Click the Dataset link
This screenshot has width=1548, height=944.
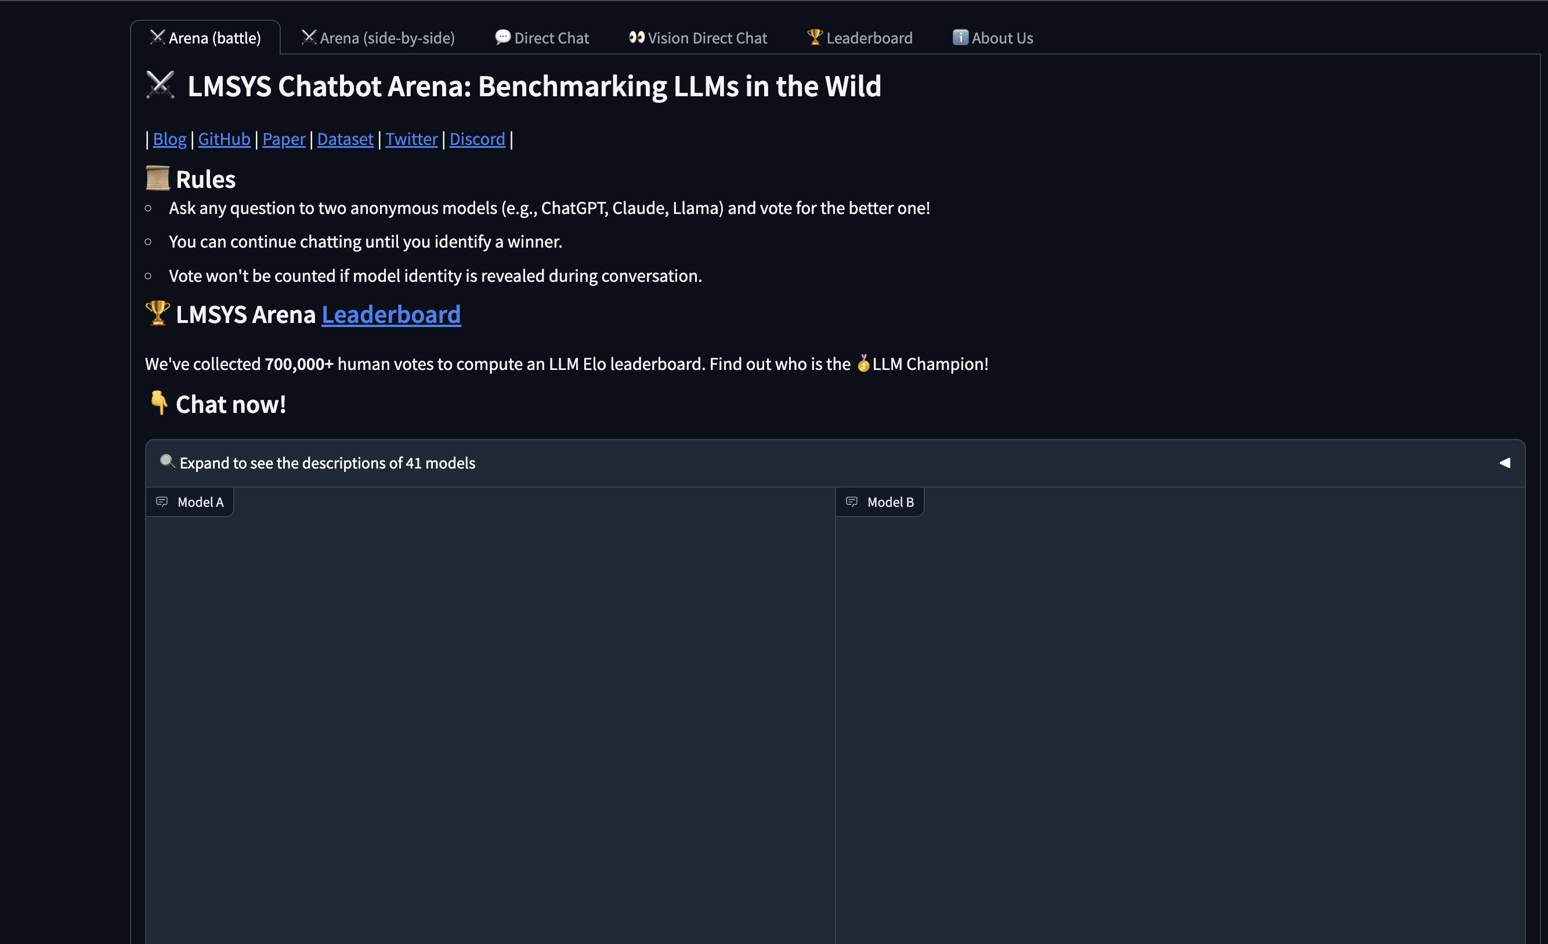345,138
